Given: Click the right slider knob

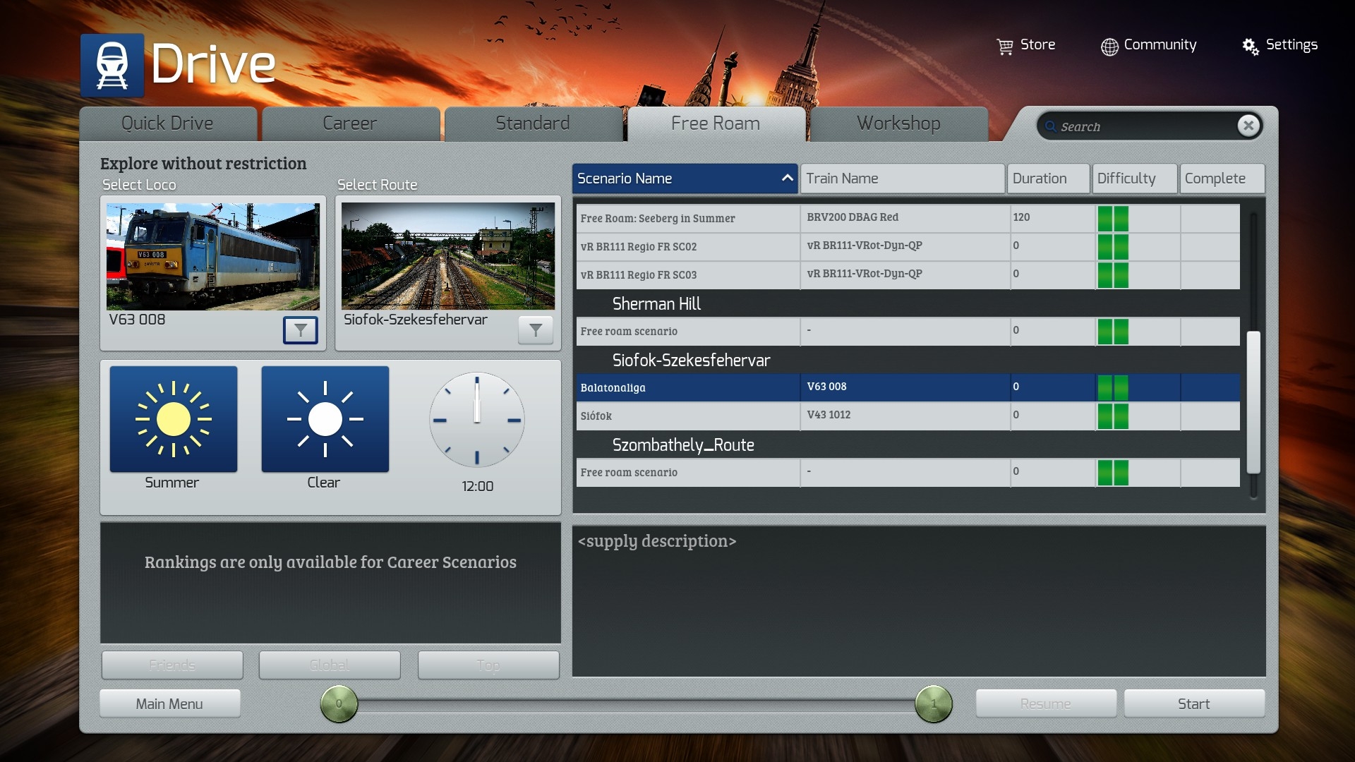Looking at the screenshot, I should (x=933, y=703).
